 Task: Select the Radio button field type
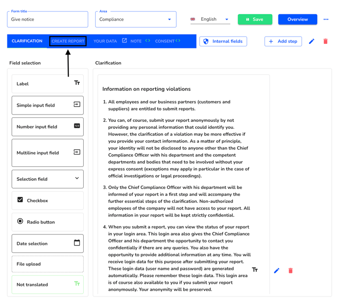48,222
